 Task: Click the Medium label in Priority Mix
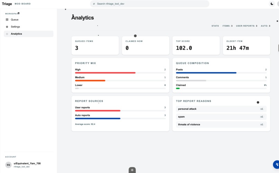(80, 77)
